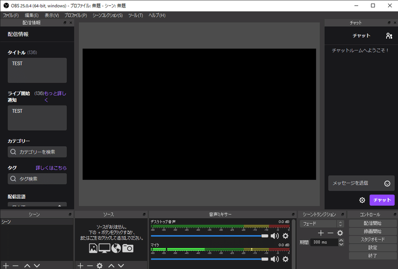This screenshot has height=269, width=398.
Task: Click the display capture monitor icon
Action: click(104, 248)
